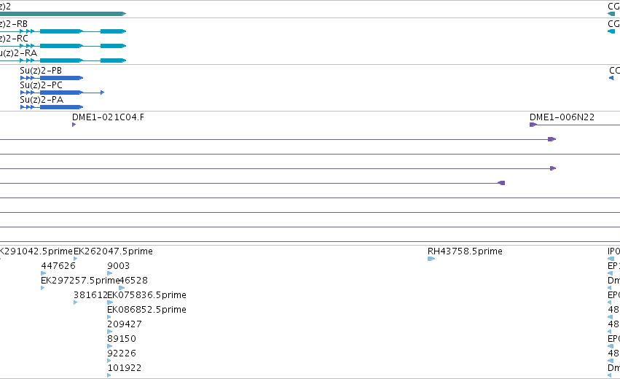Select EST labeled EK262047.5prime

pos(113,251)
